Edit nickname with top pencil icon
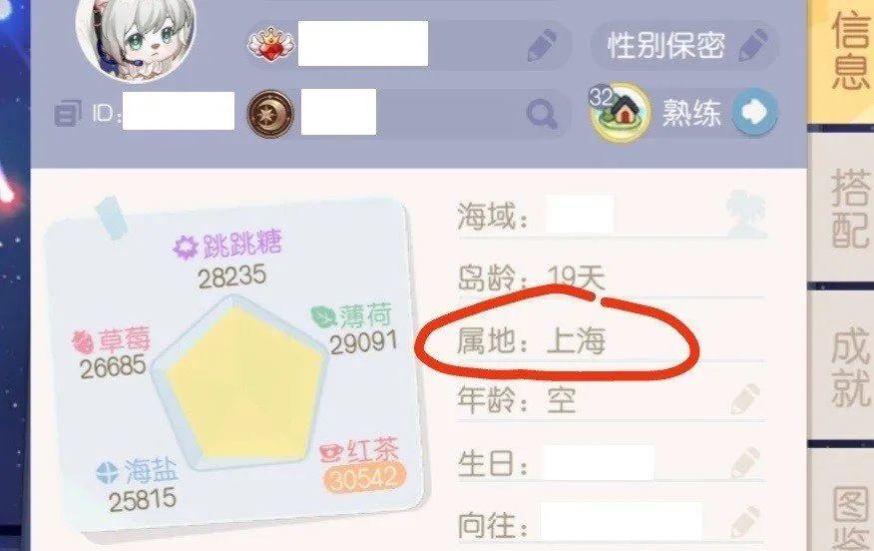This screenshot has height=551, width=874. tap(542, 45)
